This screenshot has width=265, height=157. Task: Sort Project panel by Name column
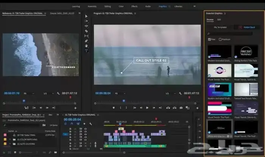(11, 131)
